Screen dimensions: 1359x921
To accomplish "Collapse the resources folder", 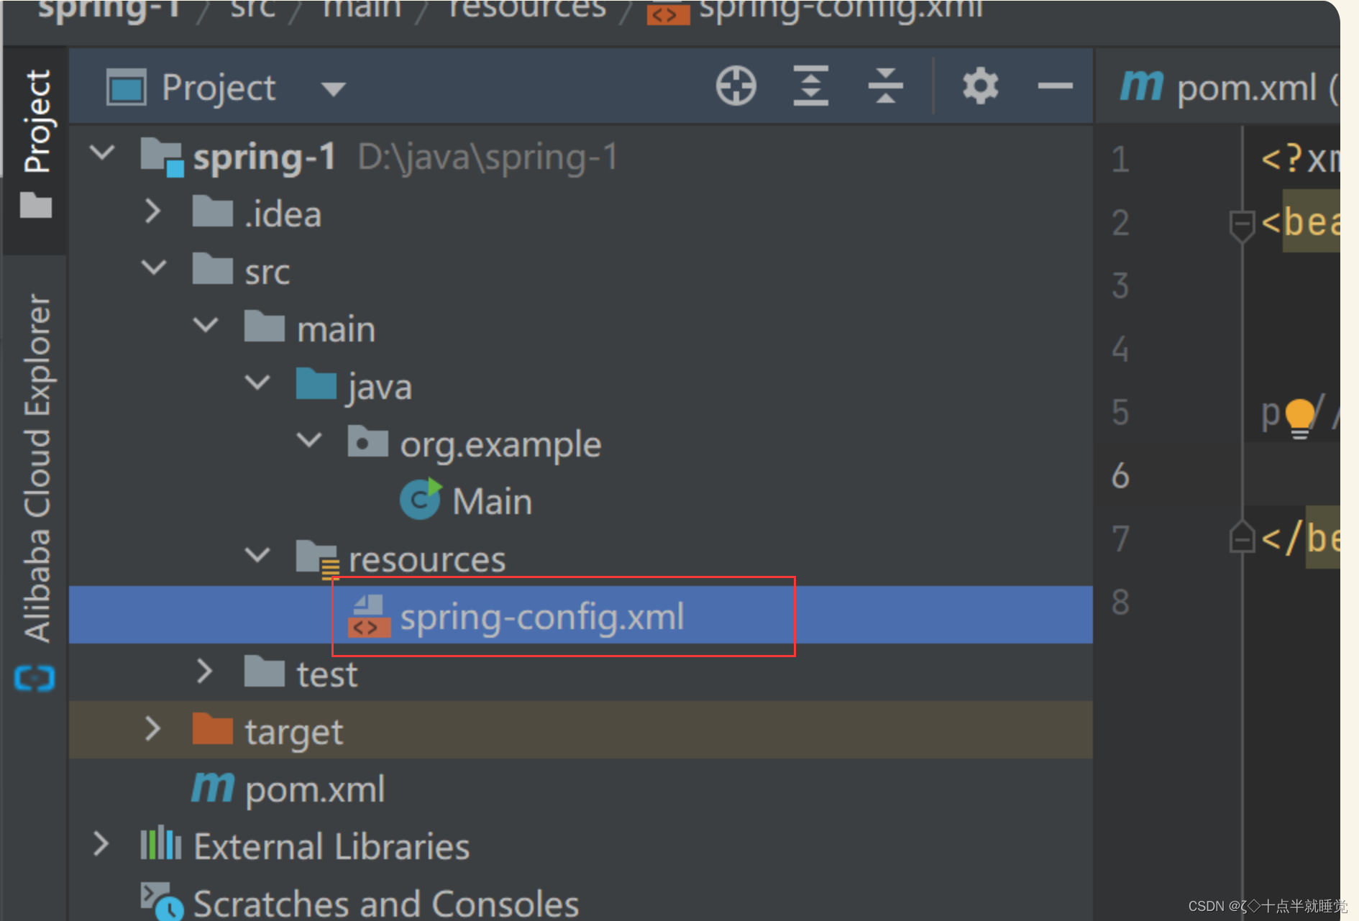I will click(257, 555).
